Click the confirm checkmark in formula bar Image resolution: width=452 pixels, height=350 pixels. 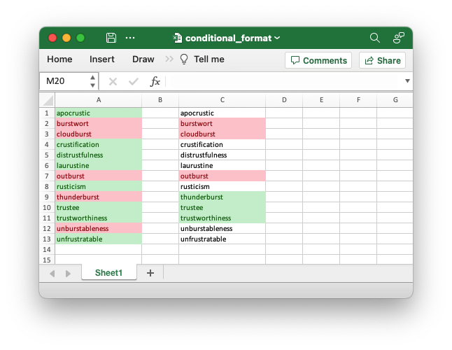point(134,81)
